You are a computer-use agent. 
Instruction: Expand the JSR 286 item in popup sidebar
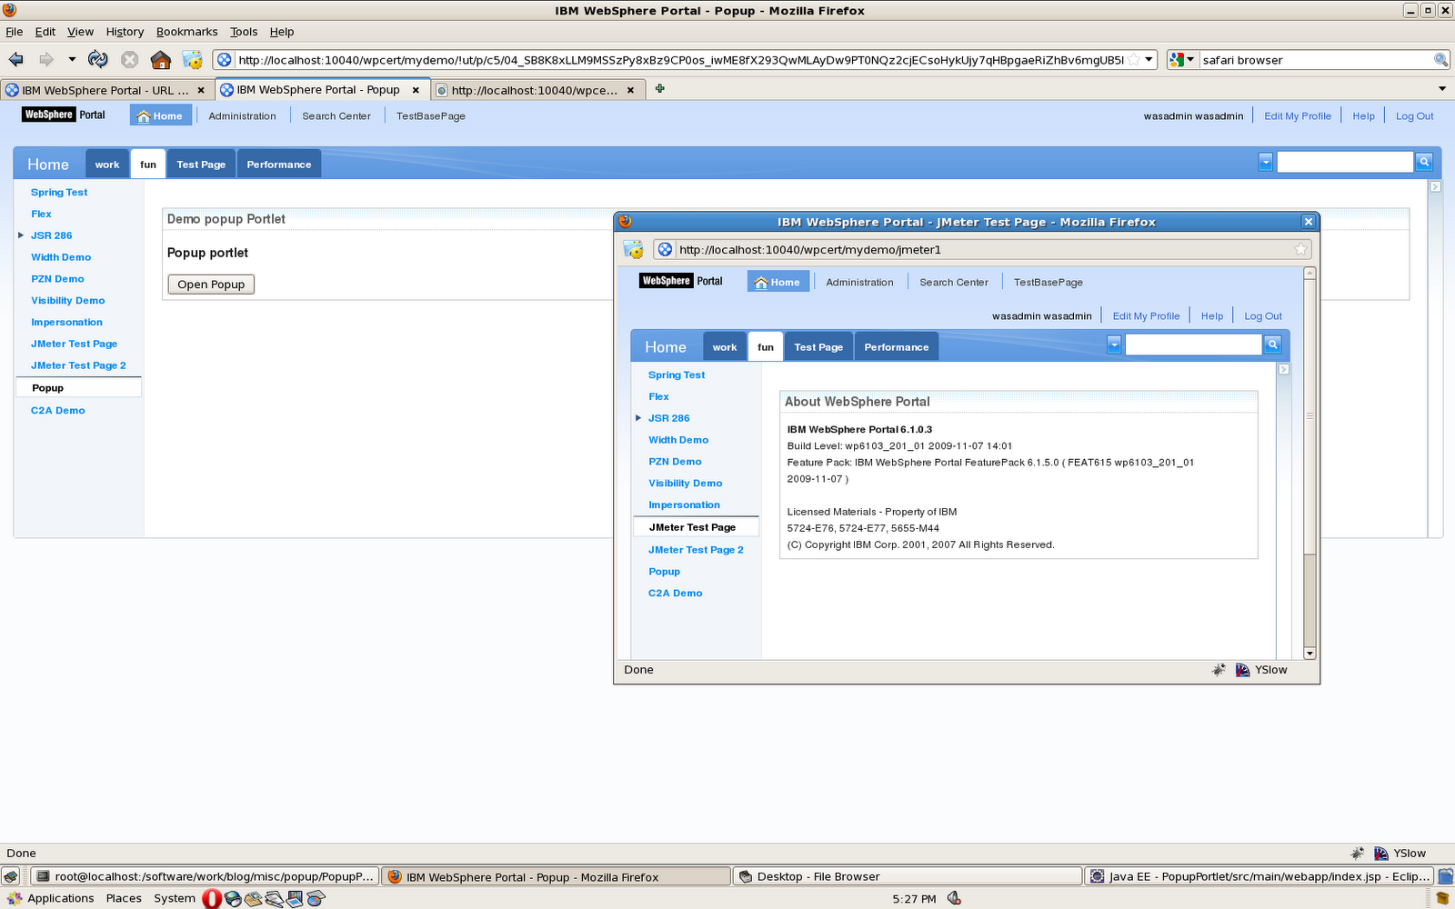638,418
